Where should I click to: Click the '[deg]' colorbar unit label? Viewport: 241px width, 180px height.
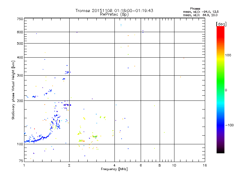coord(221,24)
